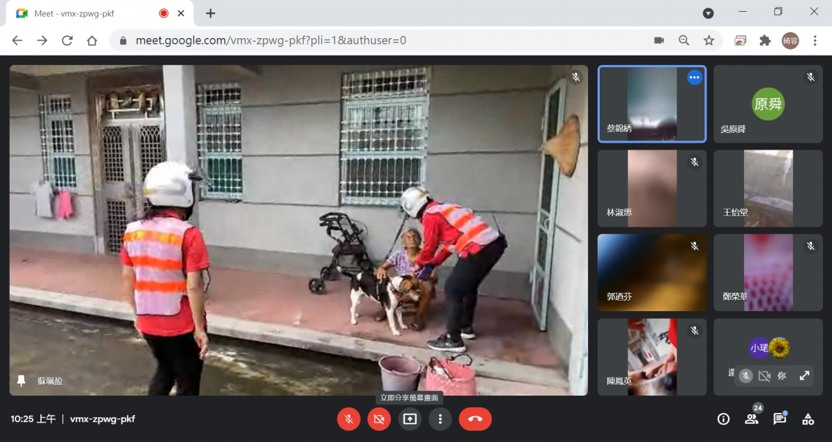This screenshot has width=832, height=442.
Task: Open the activities shapes icon
Action: pyautogui.click(x=808, y=418)
